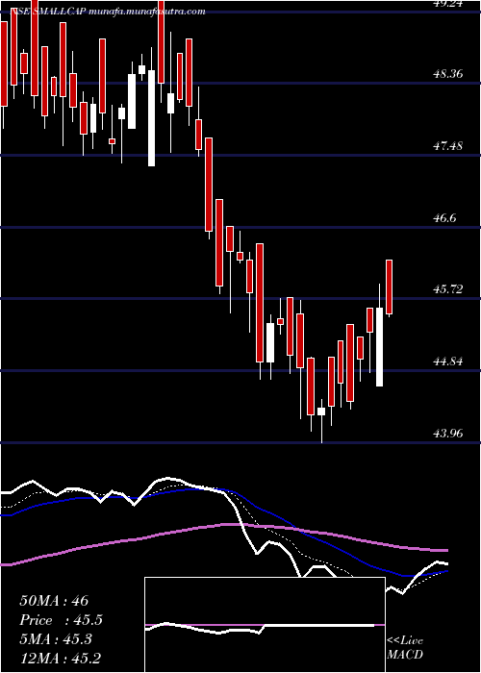Click the 47.48 price axis label
Viewport: 481px width, 673px height.
tap(448, 146)
